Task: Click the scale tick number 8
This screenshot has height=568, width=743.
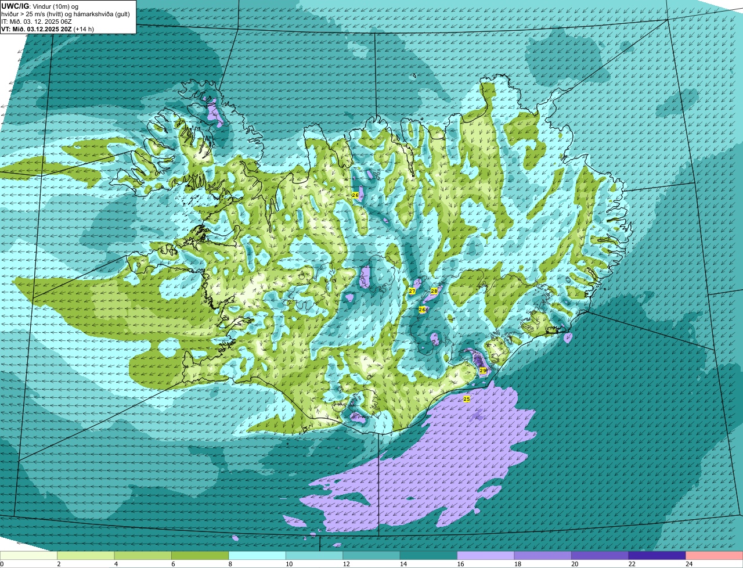Action: (x=230, y=564)
